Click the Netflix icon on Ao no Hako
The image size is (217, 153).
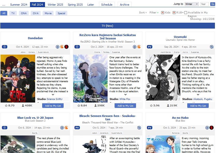tap(212, 128)
